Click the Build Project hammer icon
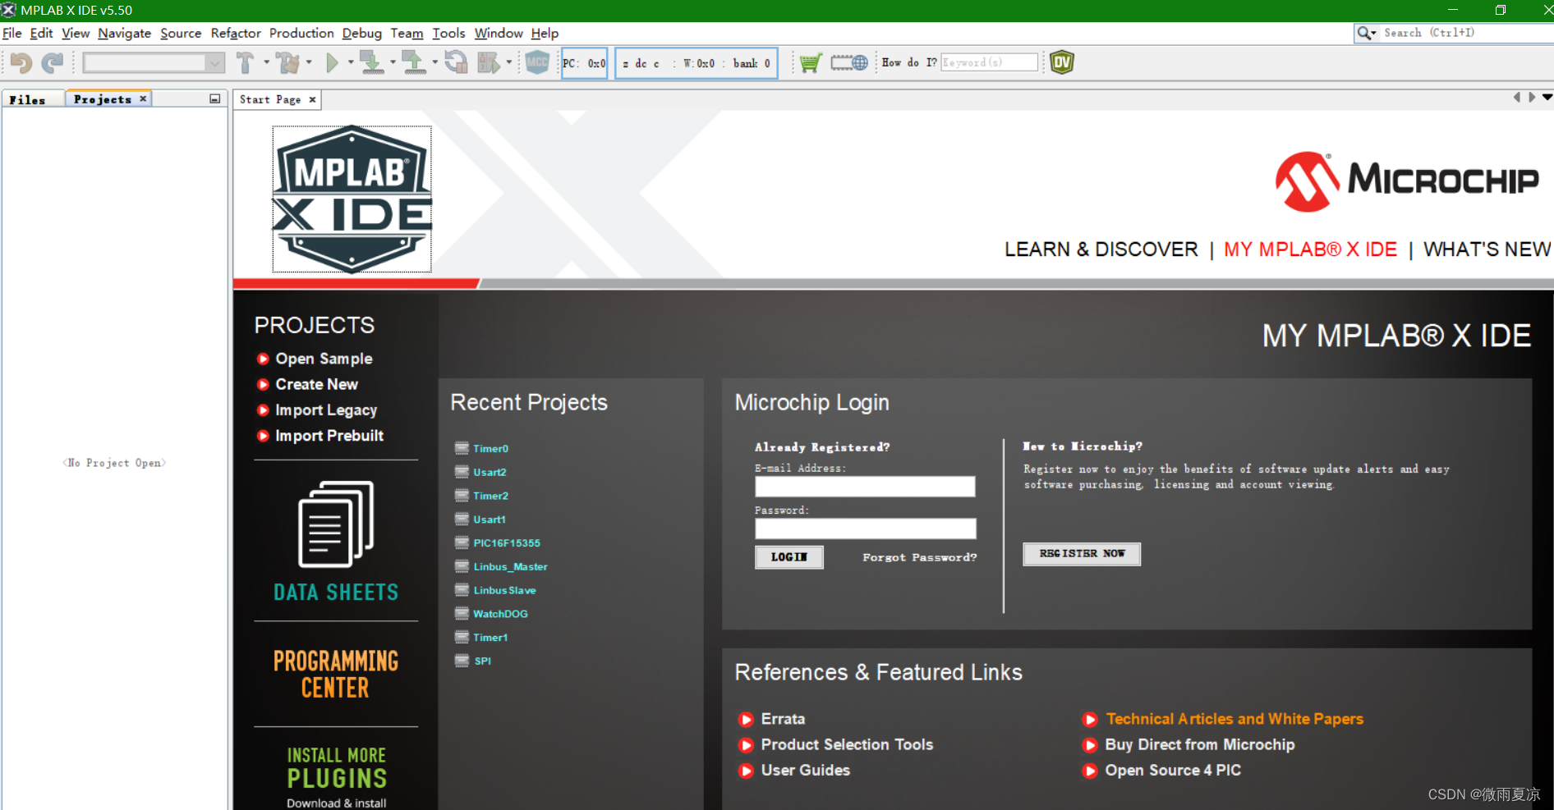Screen dimensions: 1554x810 click(245, 62)
